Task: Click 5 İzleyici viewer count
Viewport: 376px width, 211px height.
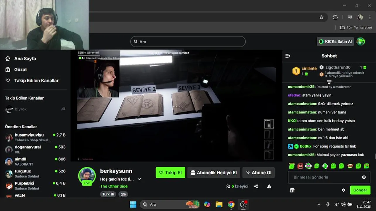Action: [237, 186]
